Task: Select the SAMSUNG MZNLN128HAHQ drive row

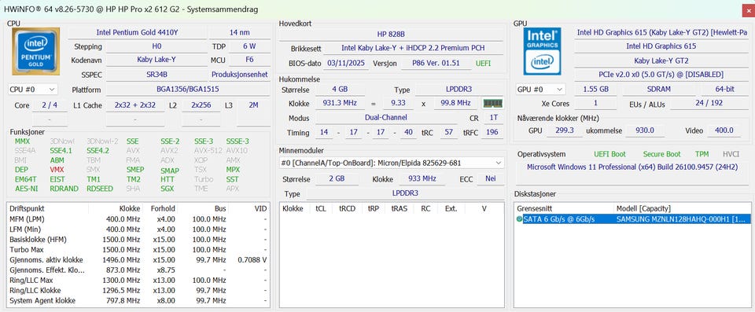Action: coord(632,219)
